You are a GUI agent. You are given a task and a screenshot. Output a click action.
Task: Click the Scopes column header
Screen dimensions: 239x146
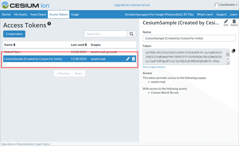[x=96, y=45]
